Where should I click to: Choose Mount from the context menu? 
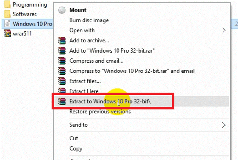point(78,10)
